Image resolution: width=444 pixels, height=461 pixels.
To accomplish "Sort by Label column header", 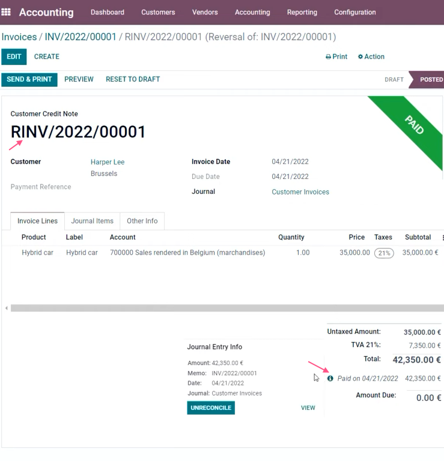I will coord(74,237).
